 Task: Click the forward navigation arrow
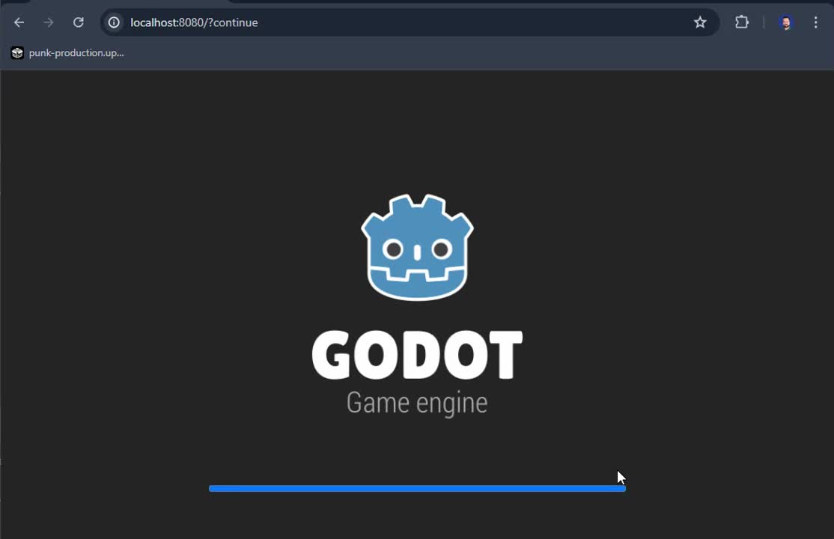click(x=49, y=22)
